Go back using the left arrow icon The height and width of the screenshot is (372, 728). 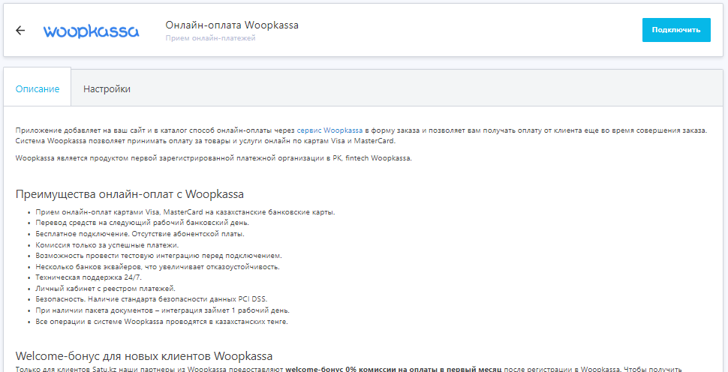tap(20, 31)
